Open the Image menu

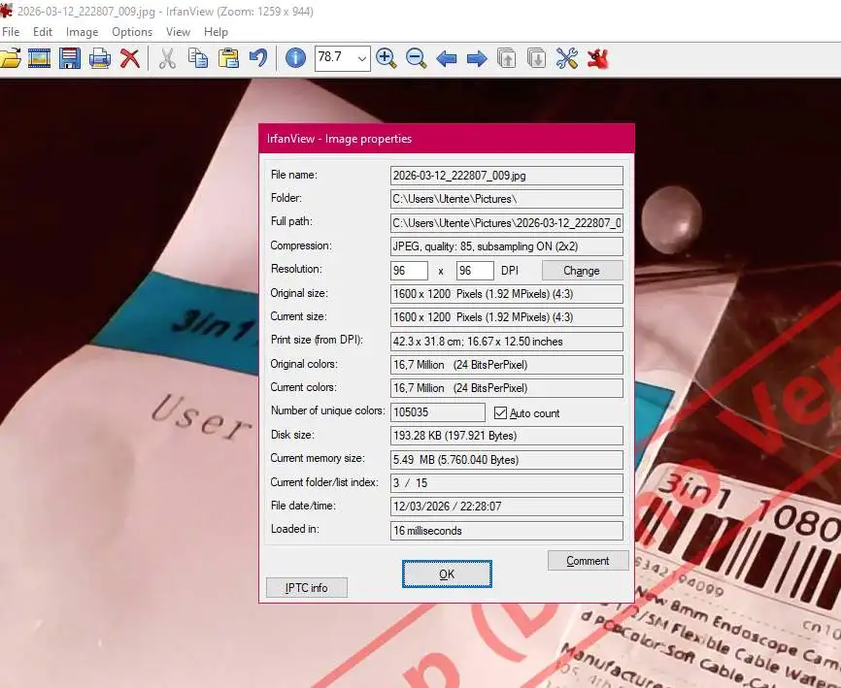[x=83, y=32]
